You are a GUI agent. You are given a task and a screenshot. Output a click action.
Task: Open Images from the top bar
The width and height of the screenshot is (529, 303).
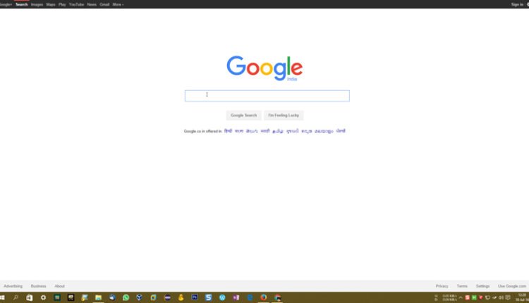tap(37, 4)
